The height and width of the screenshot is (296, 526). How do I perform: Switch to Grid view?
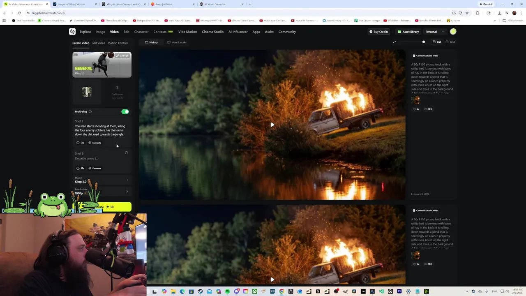tap(450, 42)
